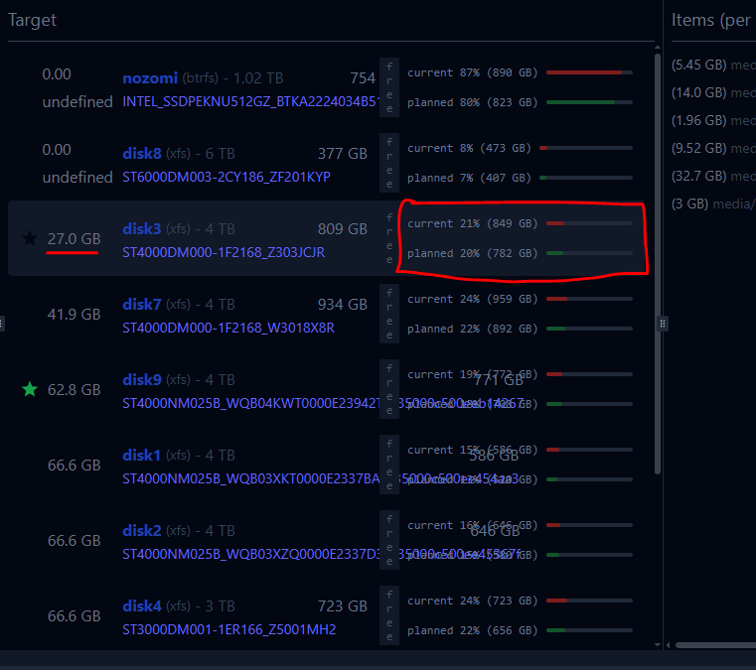Click the ST4000NM025B_WQB03XKT serial link
The height and width of the screenshot is (670, 756).
click(250, 478)
